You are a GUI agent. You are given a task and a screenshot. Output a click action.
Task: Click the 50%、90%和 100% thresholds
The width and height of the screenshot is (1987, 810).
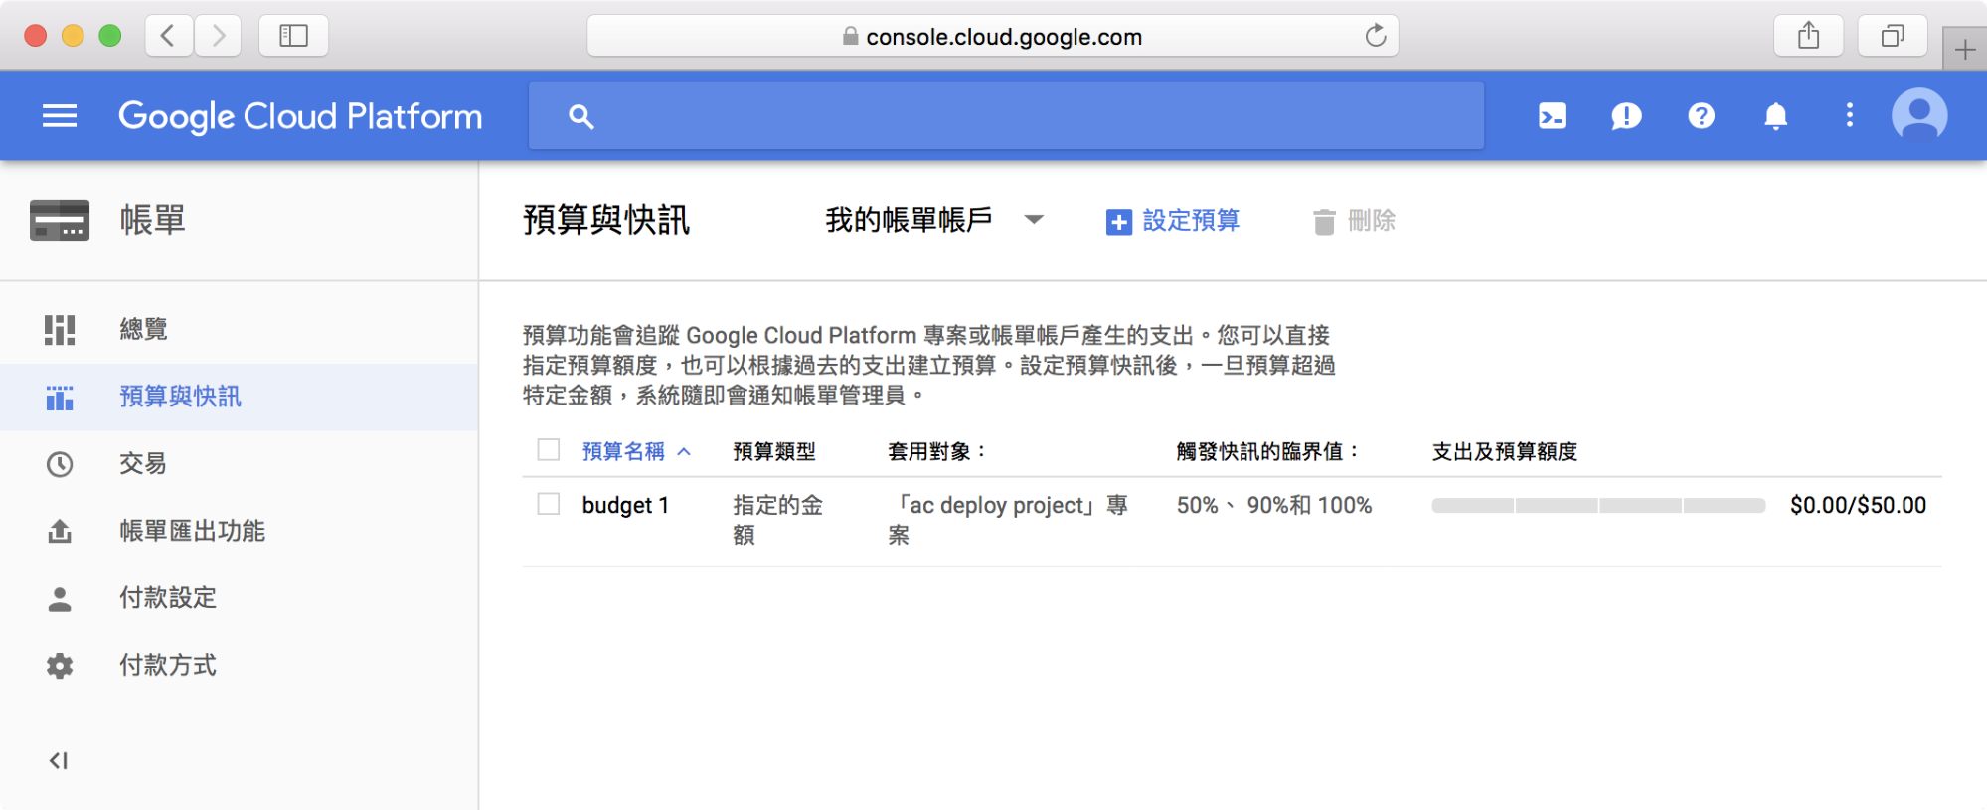tap(1274, 505)
